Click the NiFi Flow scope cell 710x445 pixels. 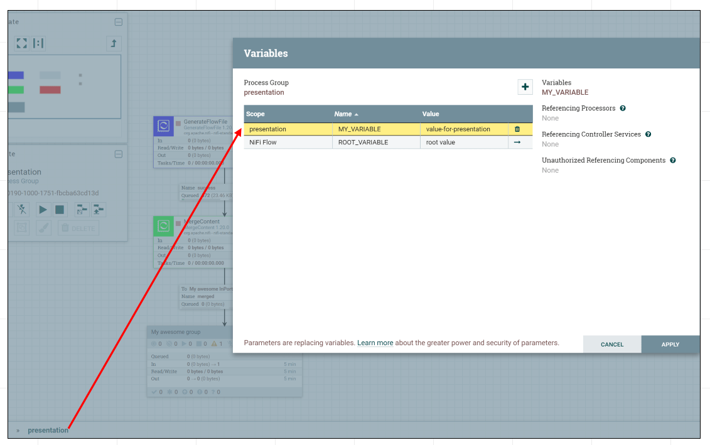point(288,142)
